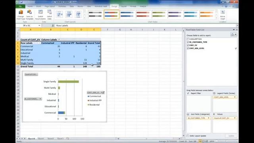Click the Save As Template icon
Image resolution: width=254 pixels, height=143 pixels.
click(29, 12)
